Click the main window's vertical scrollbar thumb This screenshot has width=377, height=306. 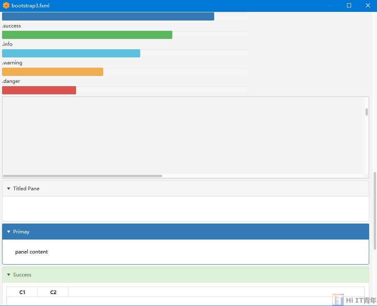[375, 210]
